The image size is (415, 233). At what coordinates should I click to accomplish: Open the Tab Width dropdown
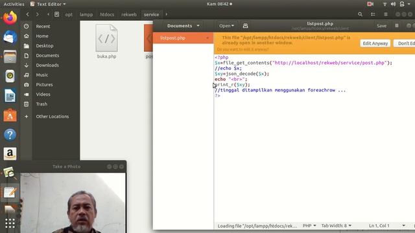337,226
